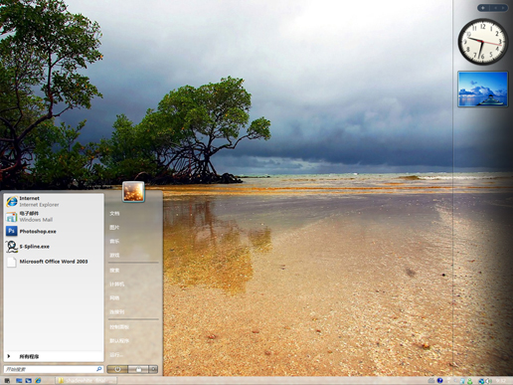Image resolution: width=513 pixels, height=385 pixels.
Task: Click the Internet Explorer quick launch icon
Action: click(x=38, y=380)
